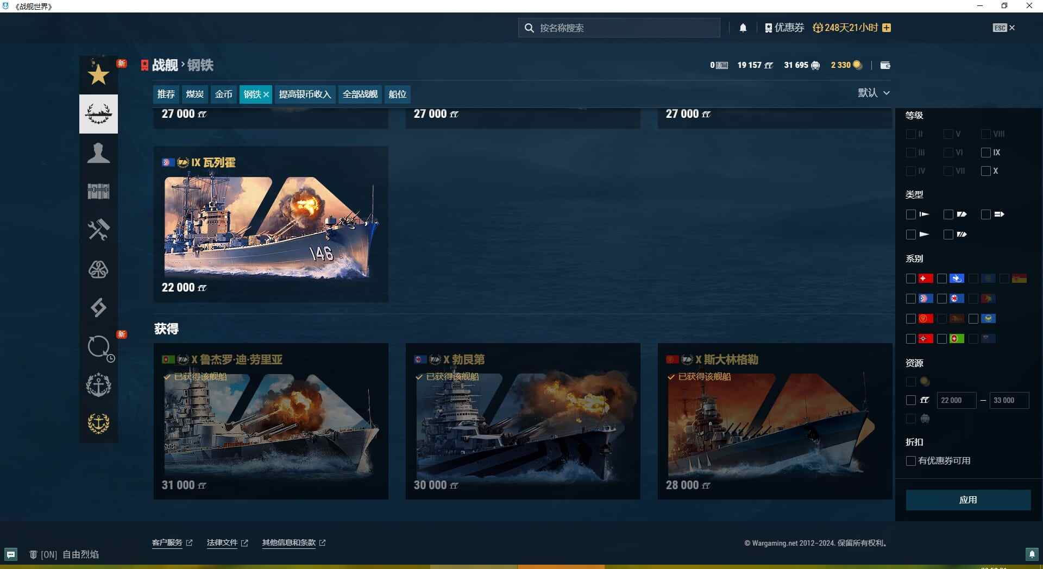Screen dimensions: 1043x569
Task: Select the warship with laurel sidebar icon
Action: tap(98, 114)
